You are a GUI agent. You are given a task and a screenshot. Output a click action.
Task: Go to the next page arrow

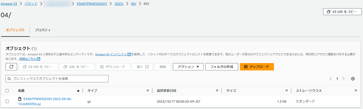[344, 79]
